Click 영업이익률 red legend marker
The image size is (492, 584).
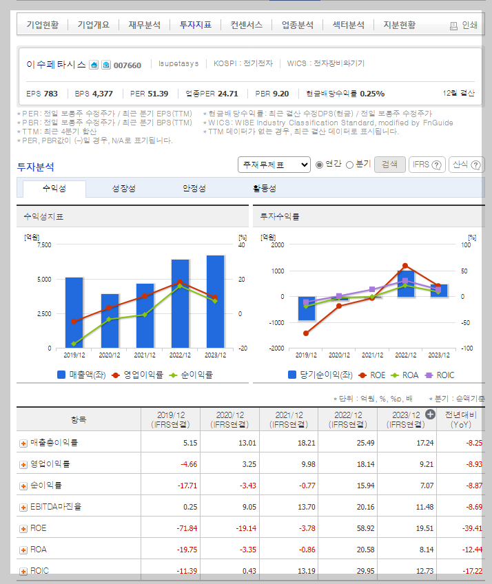[x=116, y=375]
